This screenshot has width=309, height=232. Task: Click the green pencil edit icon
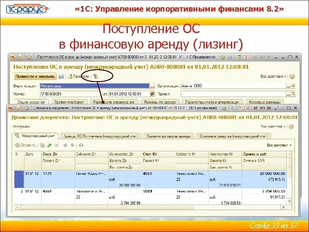(49, 145)
